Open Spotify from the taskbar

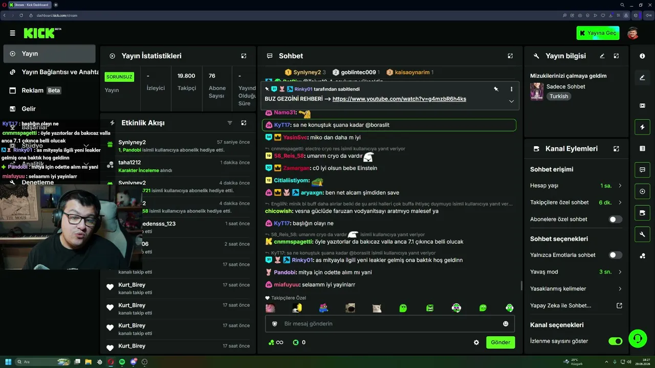(122, 362)
